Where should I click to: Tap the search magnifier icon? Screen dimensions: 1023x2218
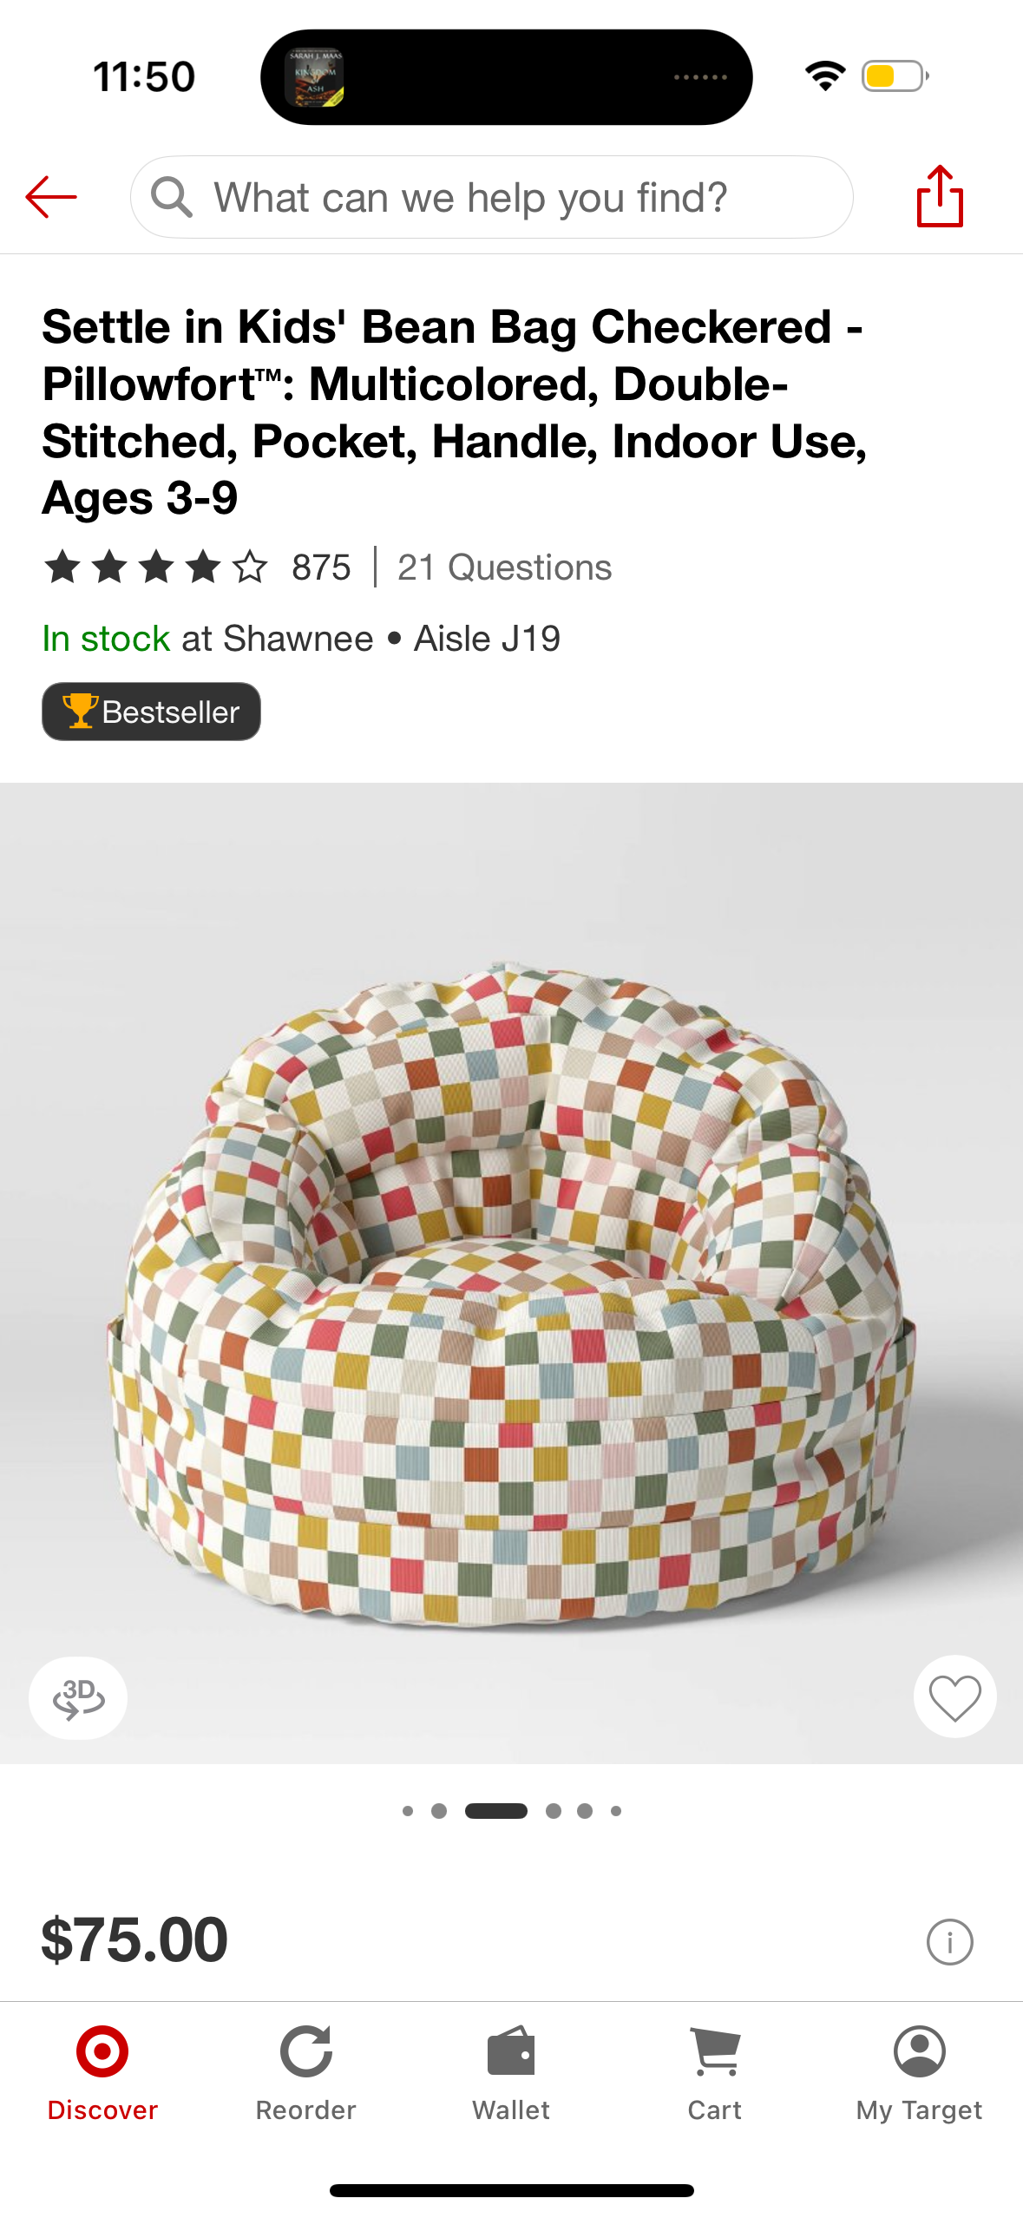tap(171, 197)
